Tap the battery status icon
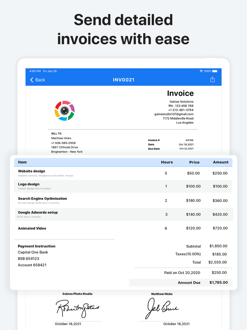Image resolution: width=247 pixels, height=330 pixels. coord(215,71)
